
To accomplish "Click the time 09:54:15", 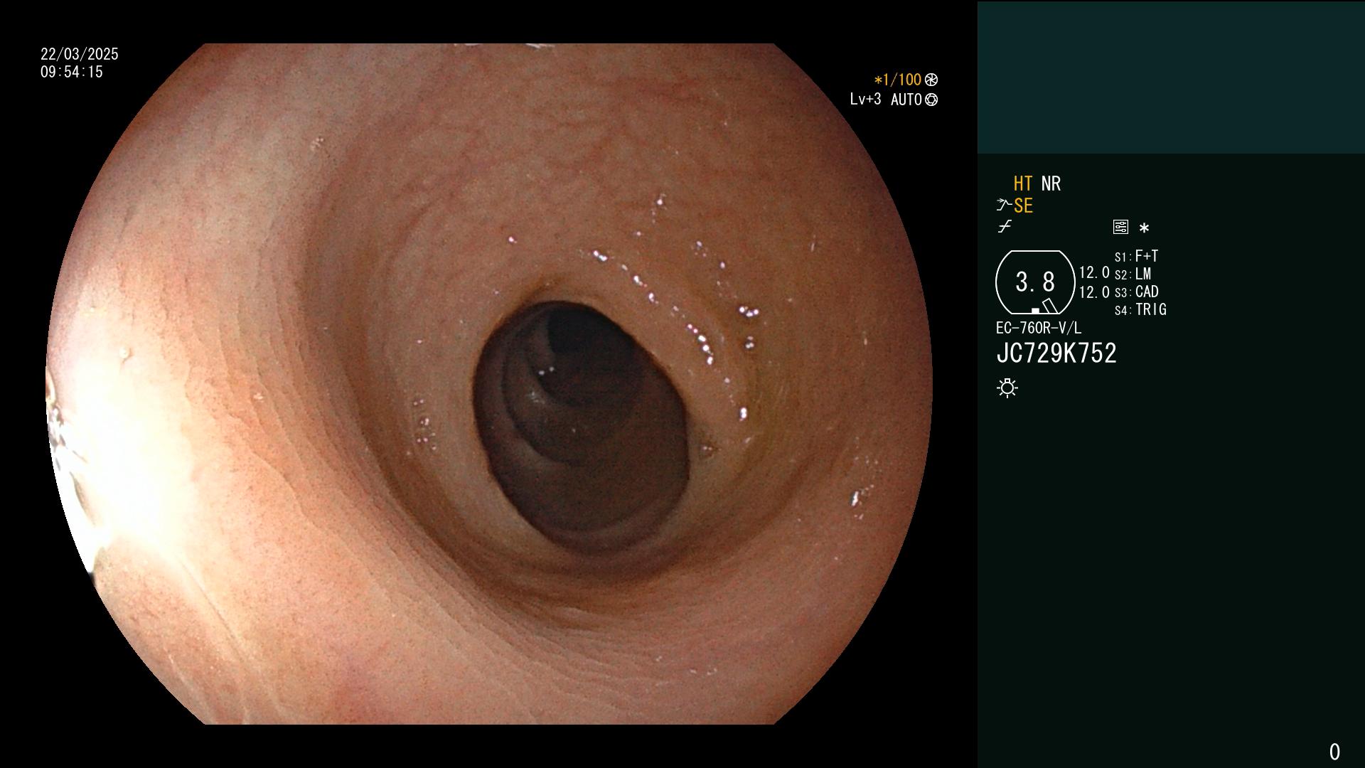I will tap(72, 72).
